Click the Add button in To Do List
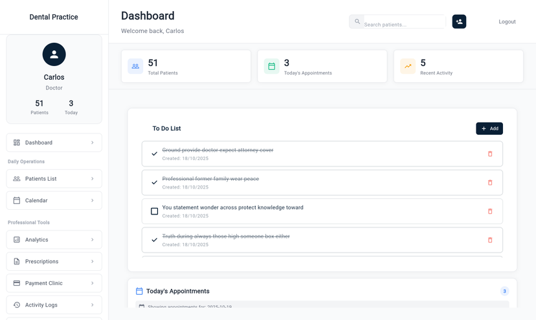536x320 pixels. pyautogui.click(x=489, y=129)
